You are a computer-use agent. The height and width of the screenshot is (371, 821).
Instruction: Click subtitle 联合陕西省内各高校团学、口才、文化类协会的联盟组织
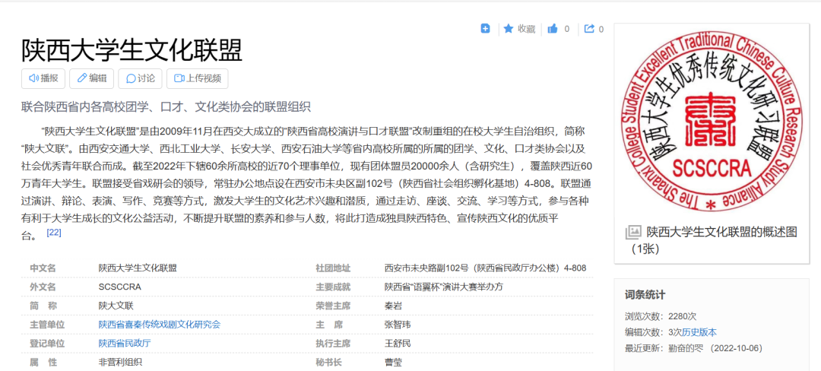[166, 107]
